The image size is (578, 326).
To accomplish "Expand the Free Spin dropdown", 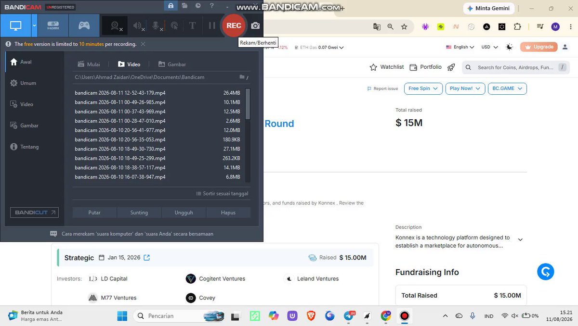I will (x=423, y=88).
